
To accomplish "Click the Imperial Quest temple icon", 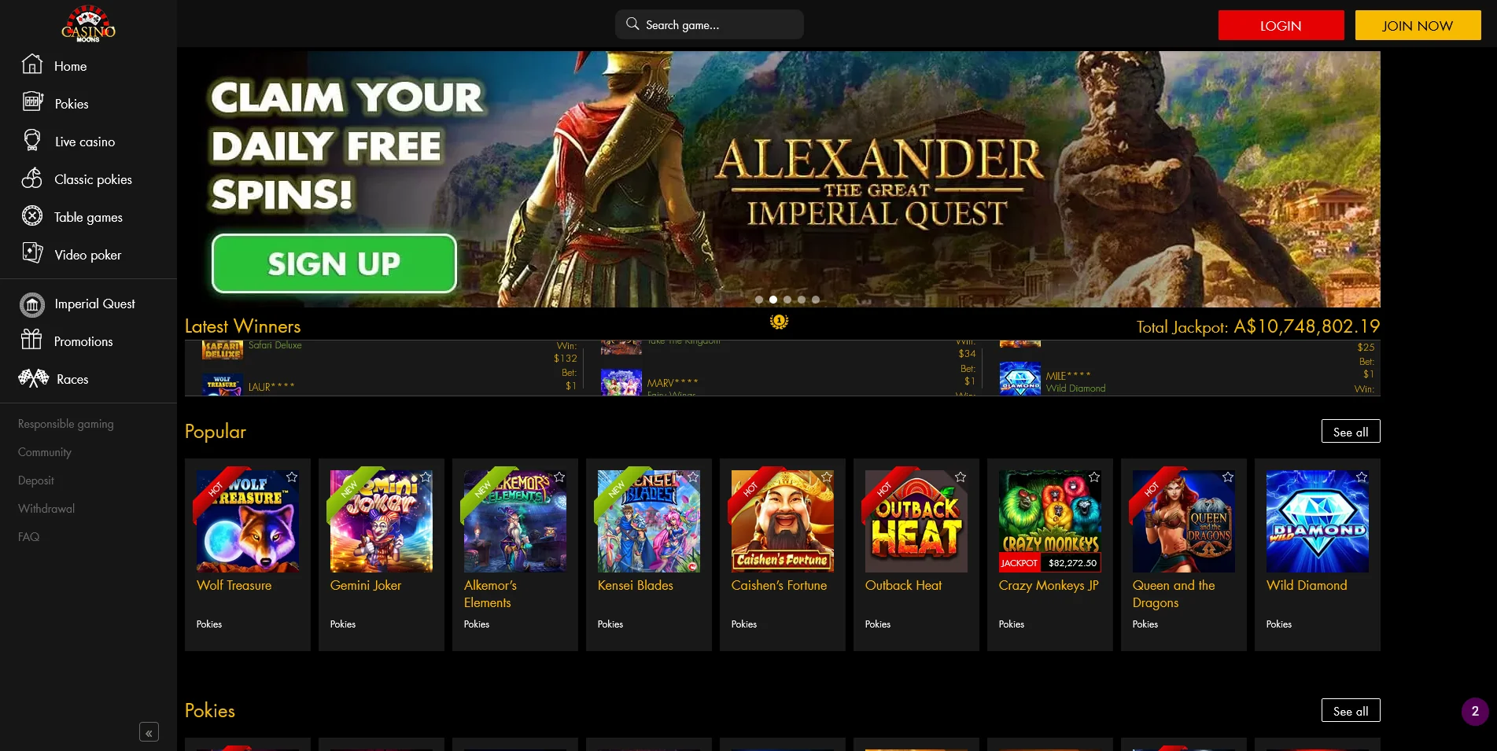I will 32,304.
